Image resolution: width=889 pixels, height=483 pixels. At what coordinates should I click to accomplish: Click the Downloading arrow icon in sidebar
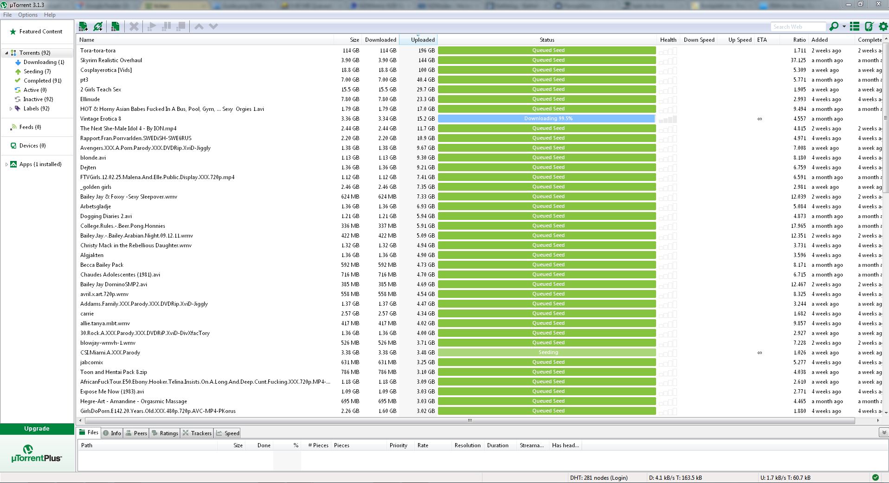pyautogui.click(x=18, y=62)
